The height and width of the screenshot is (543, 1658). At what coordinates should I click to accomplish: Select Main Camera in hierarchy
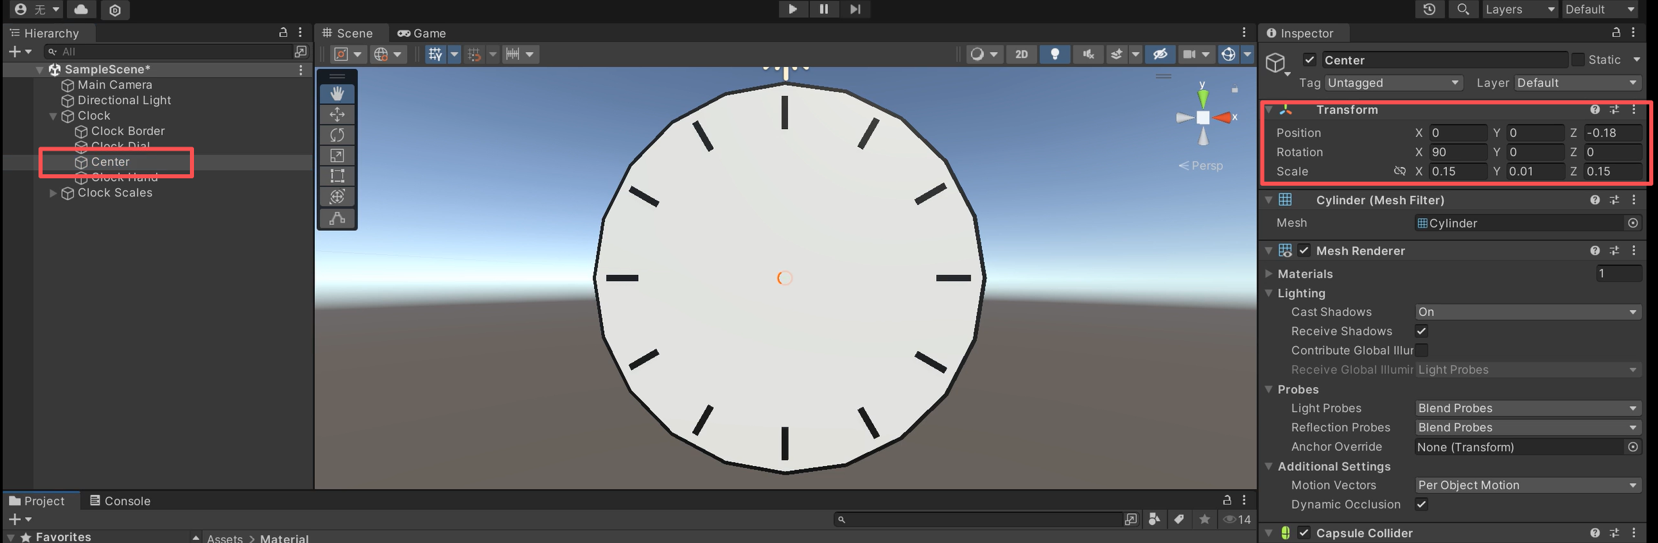tap(115, 85)
